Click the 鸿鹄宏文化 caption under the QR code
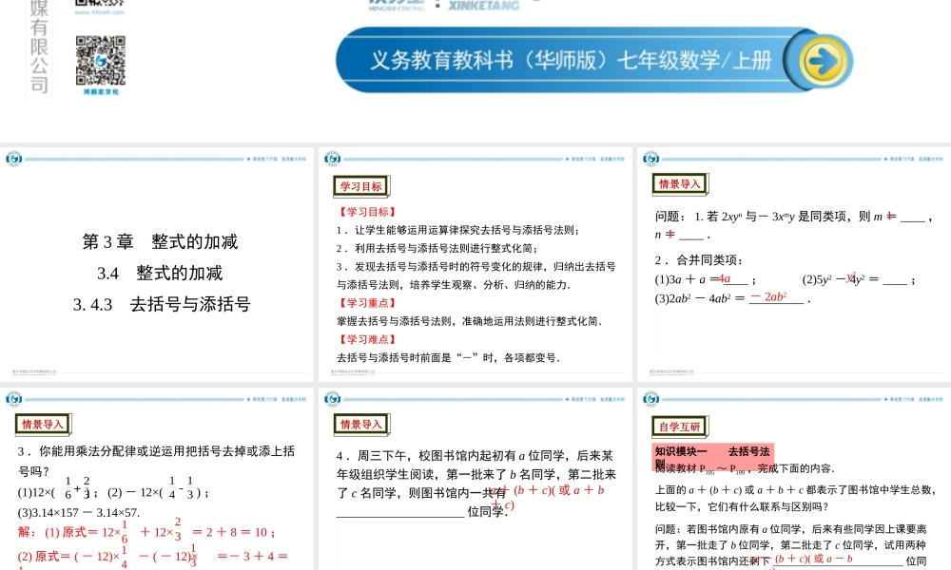This screenshot has width=951, height=570. pos(102,91)
